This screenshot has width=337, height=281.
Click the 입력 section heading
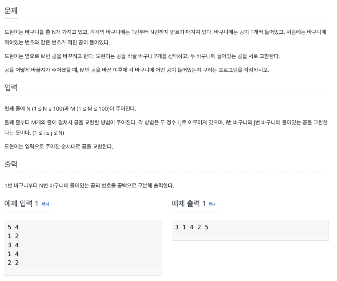(x=11, y=88)
